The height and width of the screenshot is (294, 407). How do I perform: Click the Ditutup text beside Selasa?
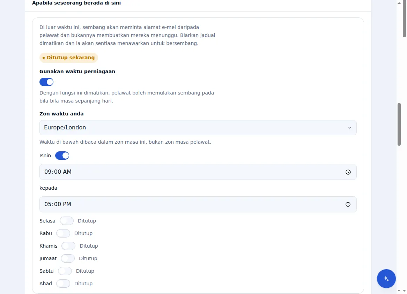click(x=87, y=221)
